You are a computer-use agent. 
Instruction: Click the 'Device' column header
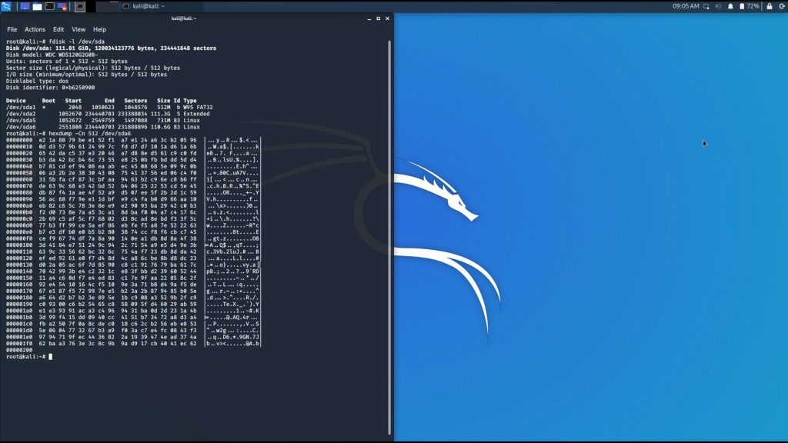[15, 101]
